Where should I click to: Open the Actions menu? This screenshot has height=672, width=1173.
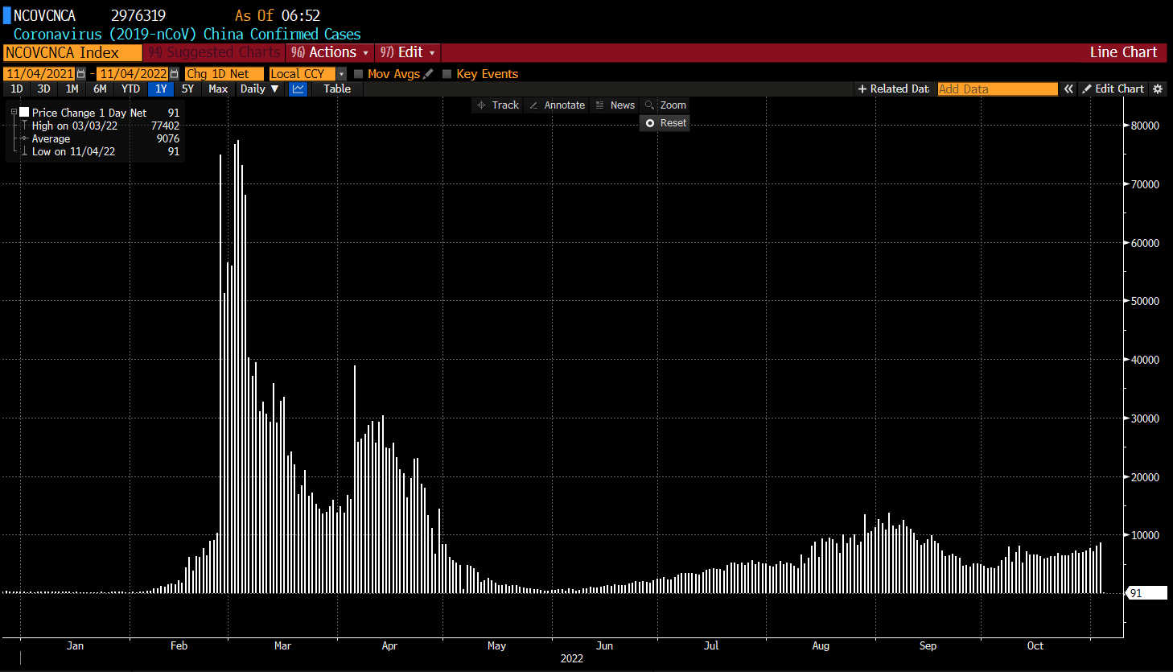click(330, 52)
